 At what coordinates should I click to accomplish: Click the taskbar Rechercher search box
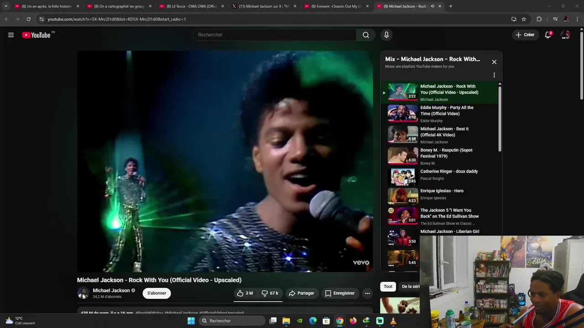[x=232, y=321]
